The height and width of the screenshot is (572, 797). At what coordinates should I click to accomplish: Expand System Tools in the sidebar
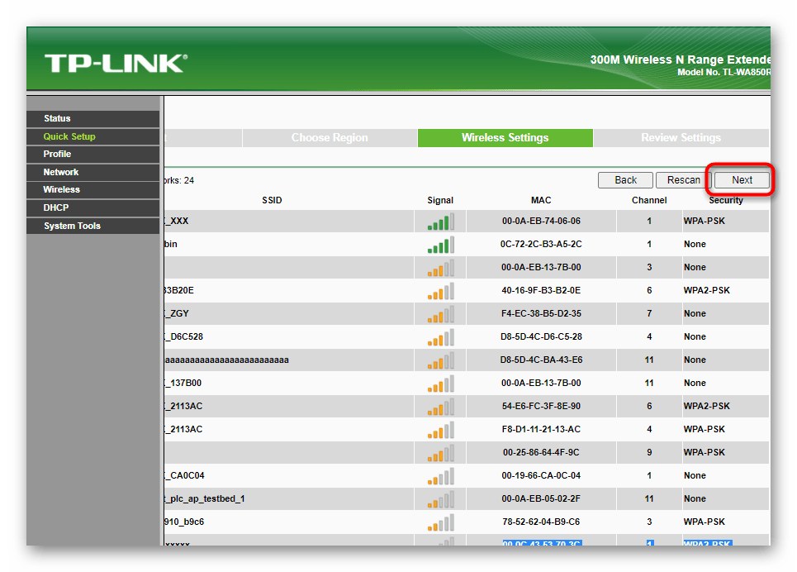point(73,226)
